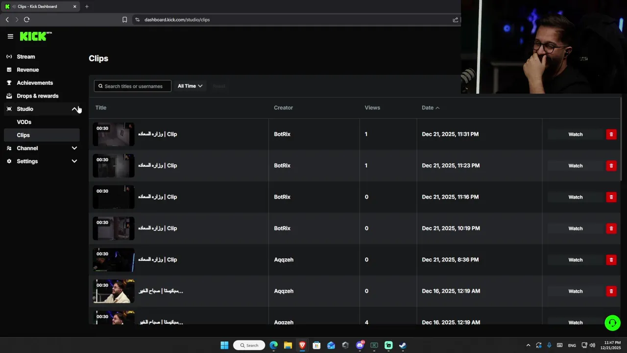Viewport: 627px width, 353px height.
Task: Watch the Dec 16 clip with 0 views
Action: click(575, 291)
